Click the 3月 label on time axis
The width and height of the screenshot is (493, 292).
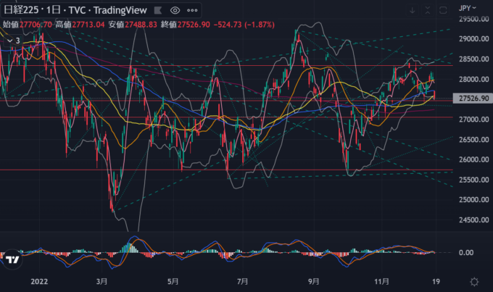[101, 281]
